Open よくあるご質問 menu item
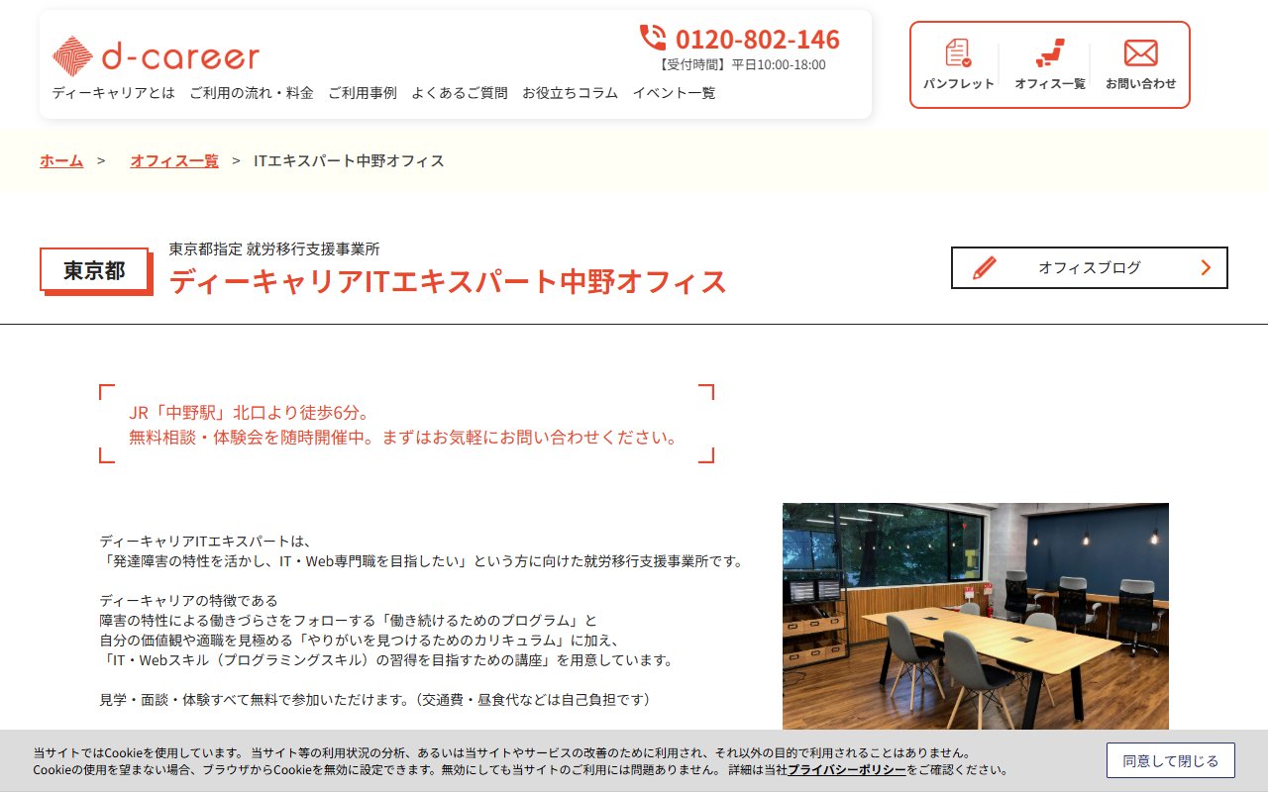The width and height of the screenshot is (1268, 792). tap(460, 93)
